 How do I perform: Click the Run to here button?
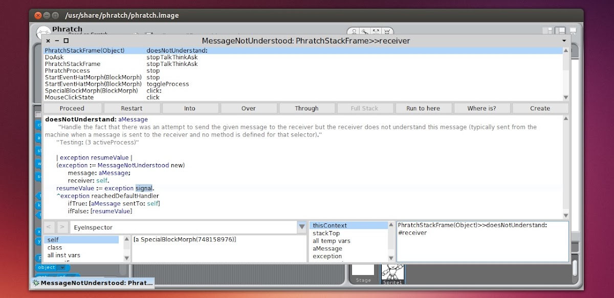423,108
